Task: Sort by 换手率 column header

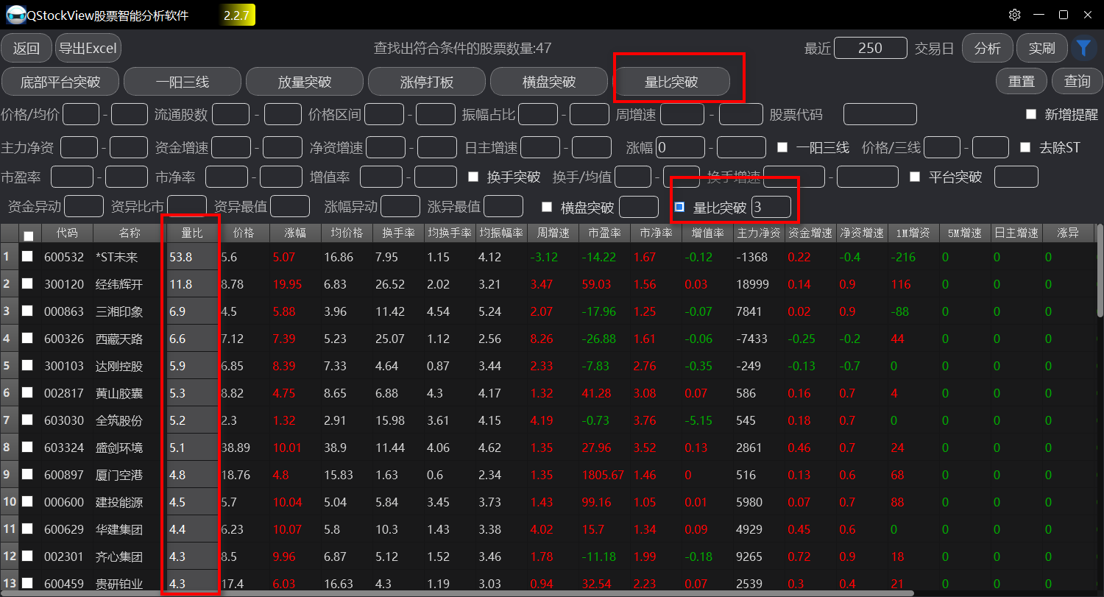Action: click(398, 233)
